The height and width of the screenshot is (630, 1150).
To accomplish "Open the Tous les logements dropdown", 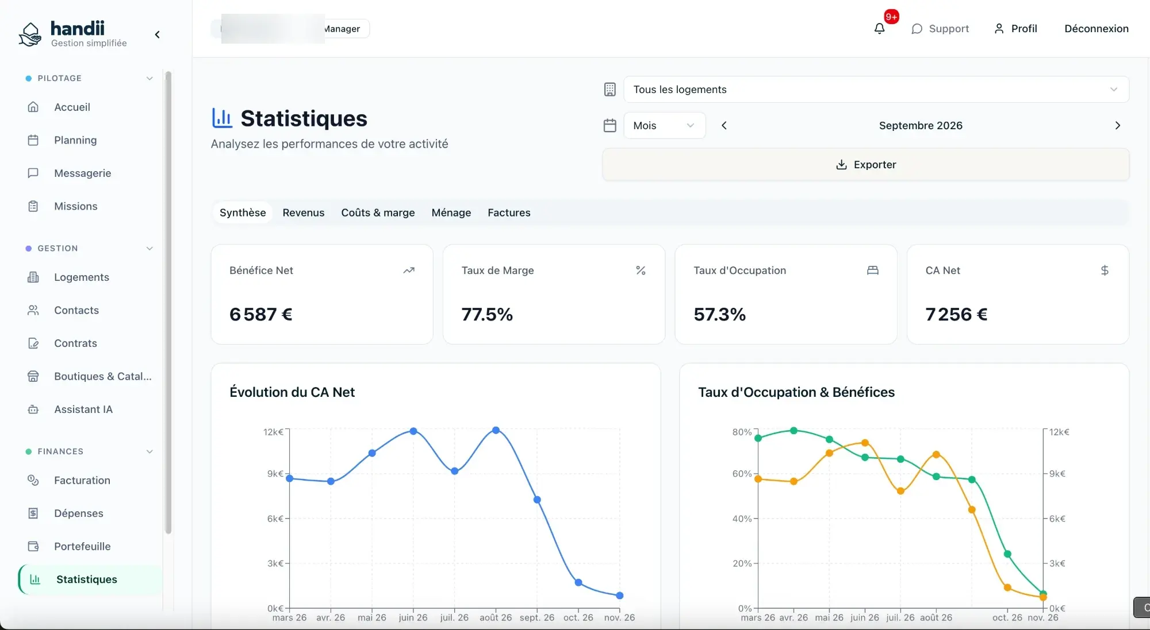I will 876,90.
